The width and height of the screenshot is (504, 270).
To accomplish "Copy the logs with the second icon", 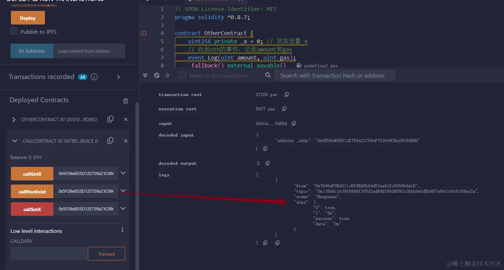I will click(x=277, y=243).
